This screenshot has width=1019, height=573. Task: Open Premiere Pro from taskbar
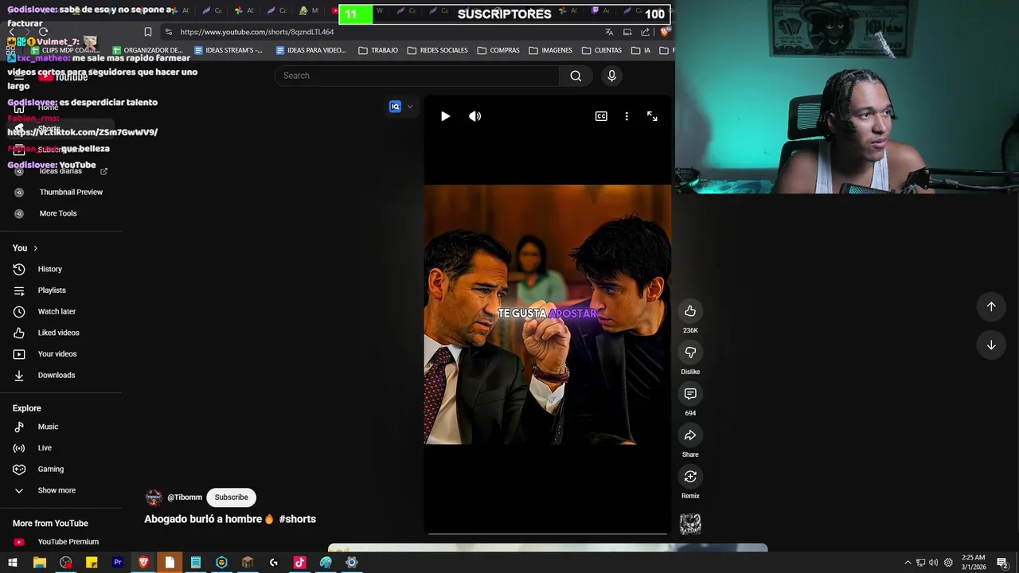click(x=118, y=563)
